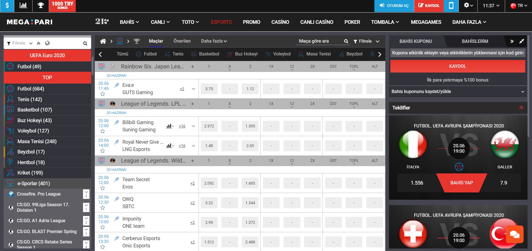Click the trophy icon in top bar
The height and width of the screenshot is (251, 532).
click(41, 6)
